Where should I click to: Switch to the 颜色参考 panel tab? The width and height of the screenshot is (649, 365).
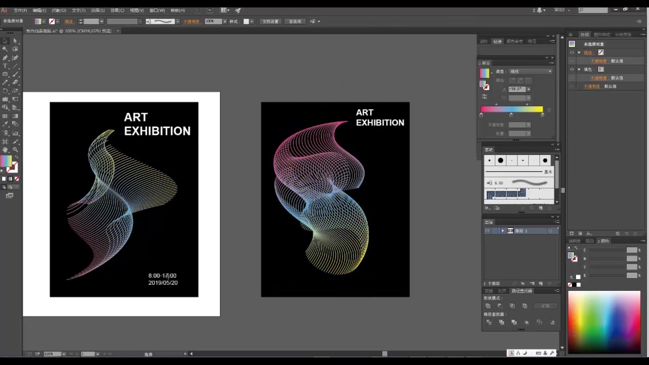coord(514,42)
